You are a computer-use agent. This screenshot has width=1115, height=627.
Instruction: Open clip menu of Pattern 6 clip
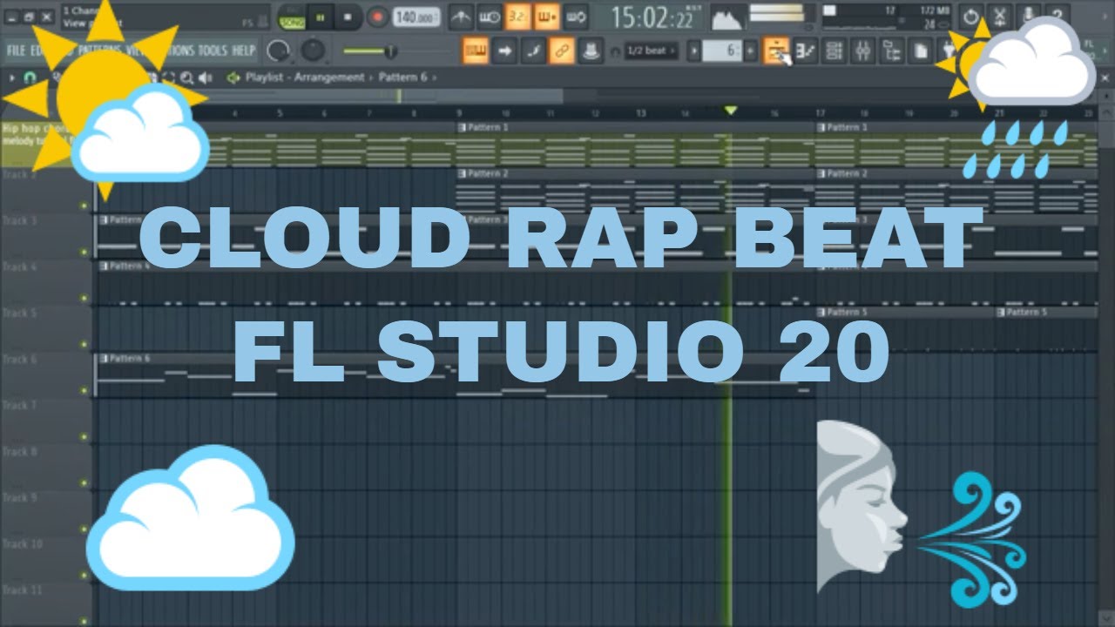point(104,359)
